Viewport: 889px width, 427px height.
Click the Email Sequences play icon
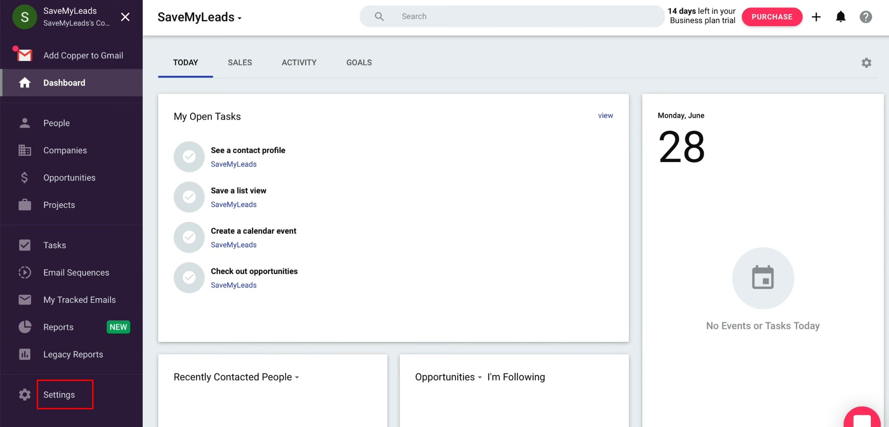click(25, 273)
